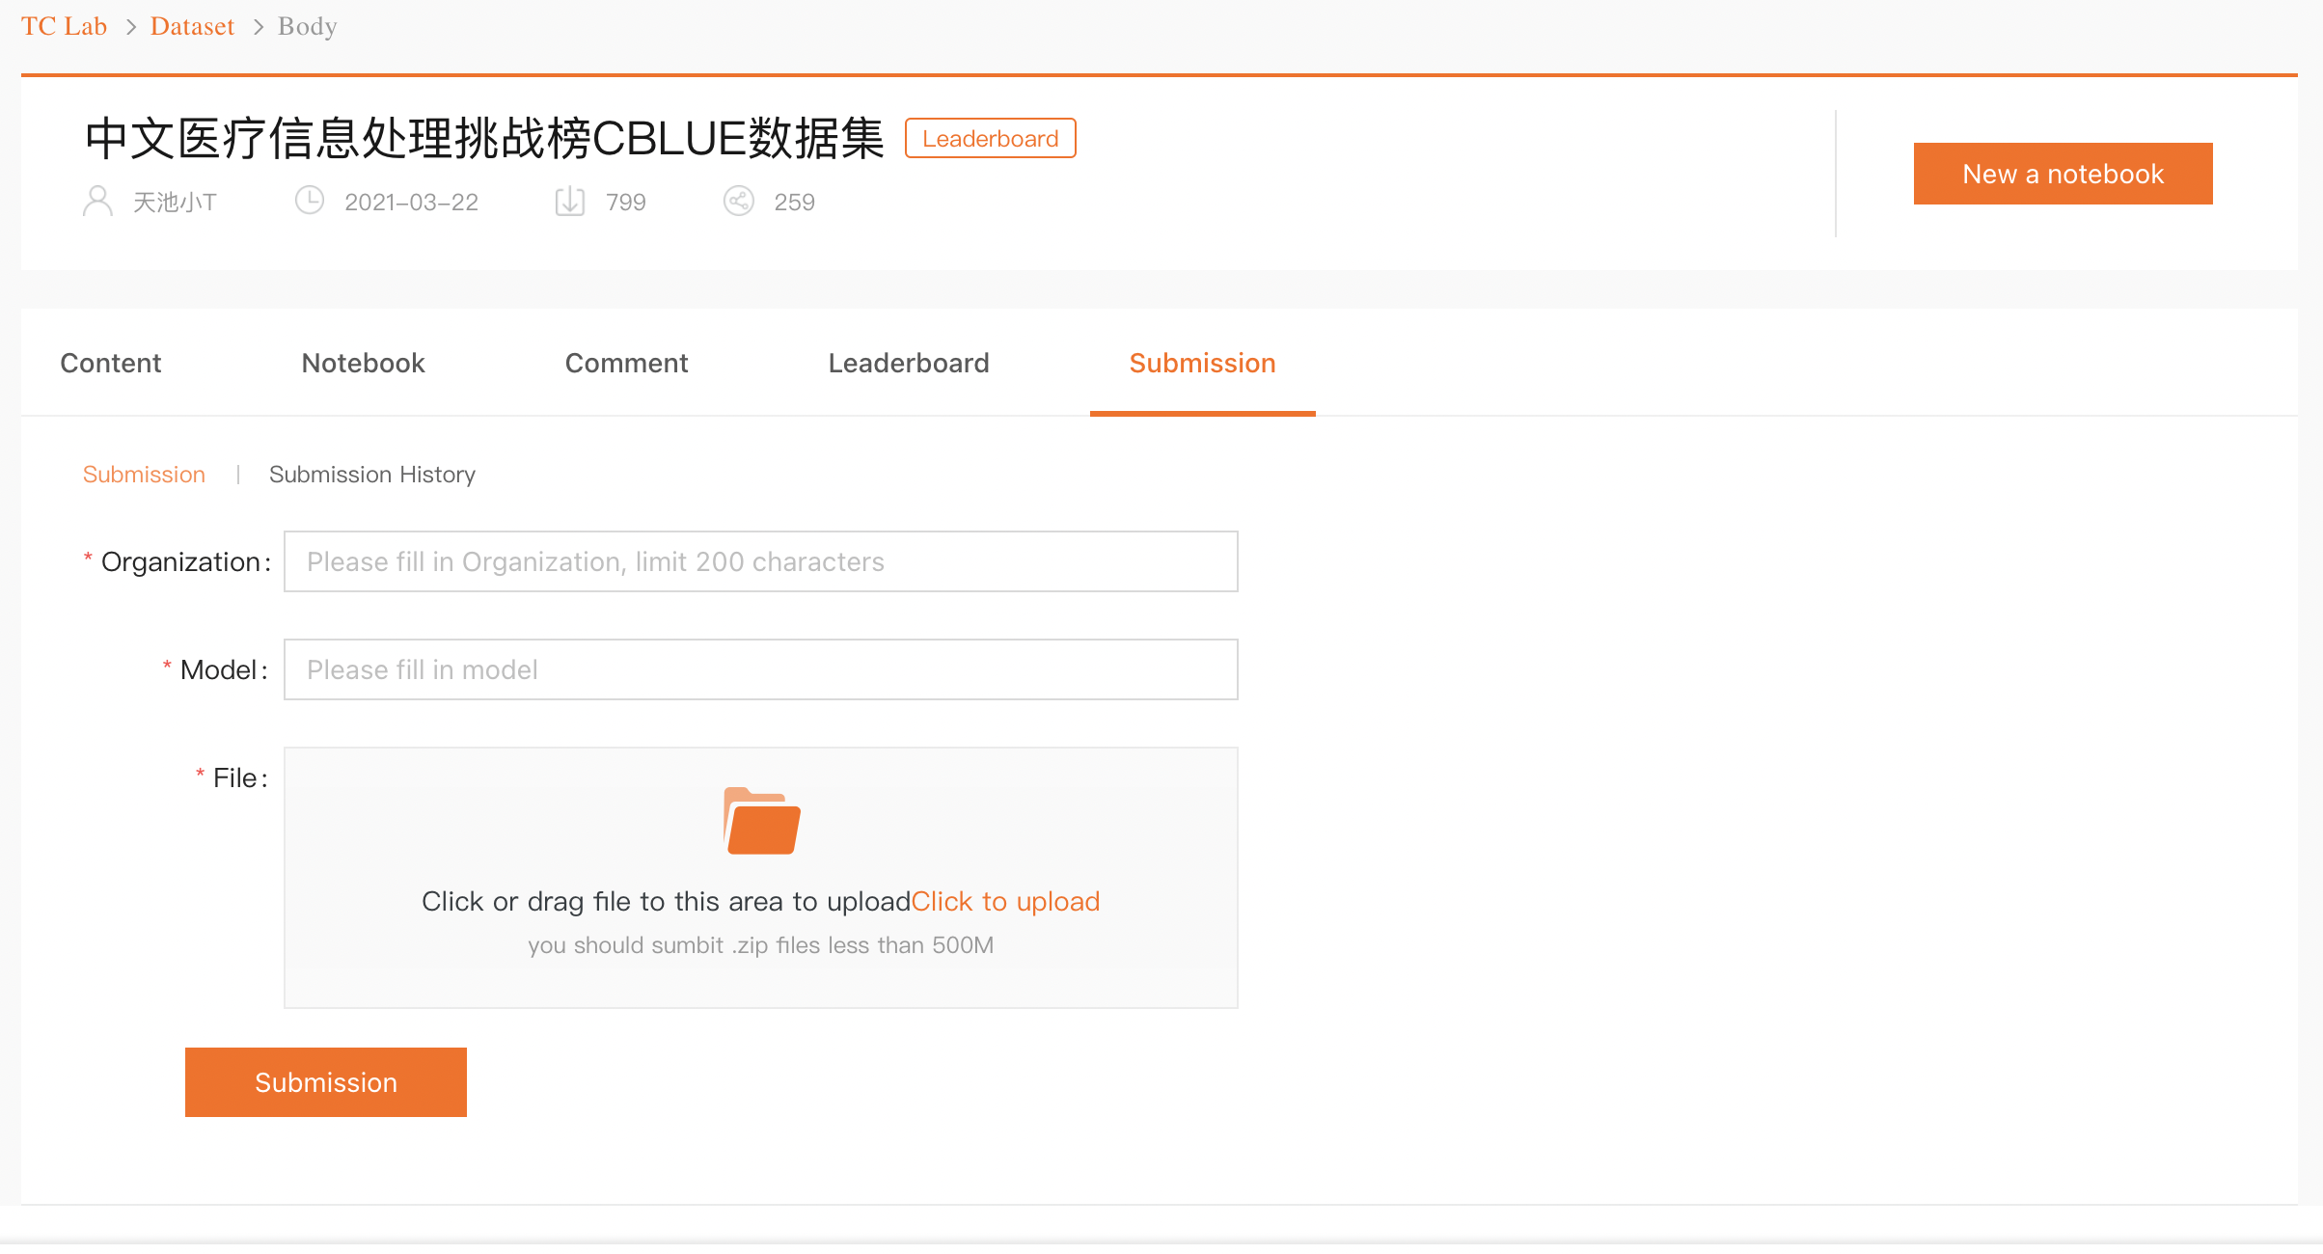Switch to the Notebook tab
2323x1254 pixels.
363,363
